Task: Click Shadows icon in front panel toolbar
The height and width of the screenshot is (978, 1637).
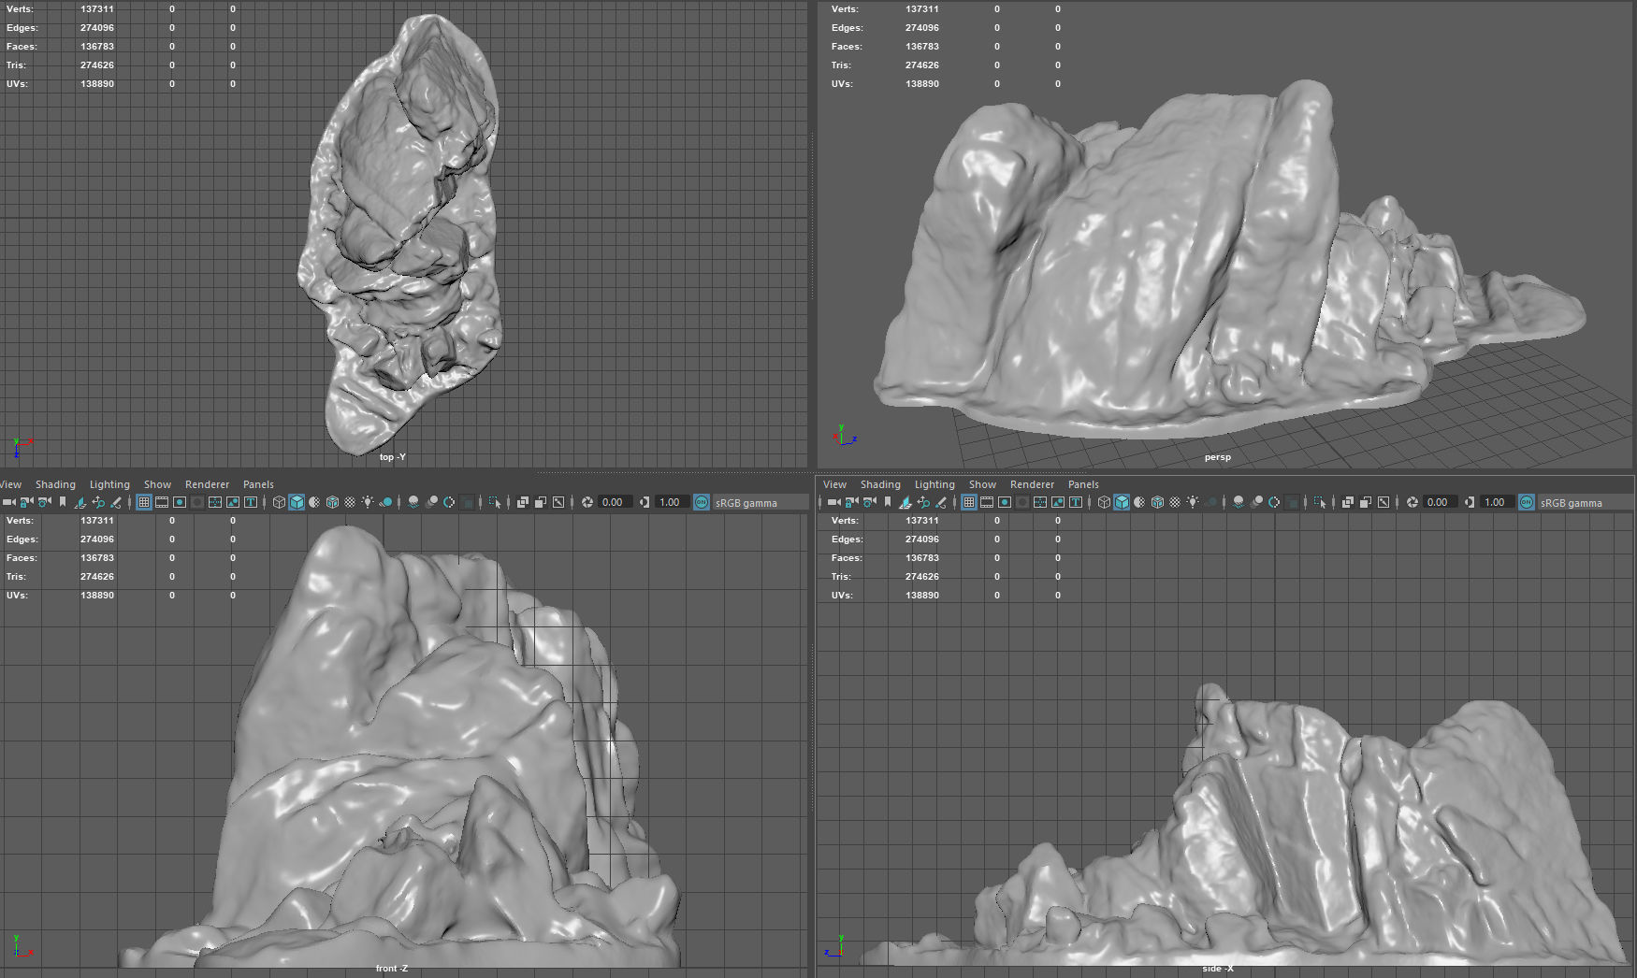Action: click(385, 502)
